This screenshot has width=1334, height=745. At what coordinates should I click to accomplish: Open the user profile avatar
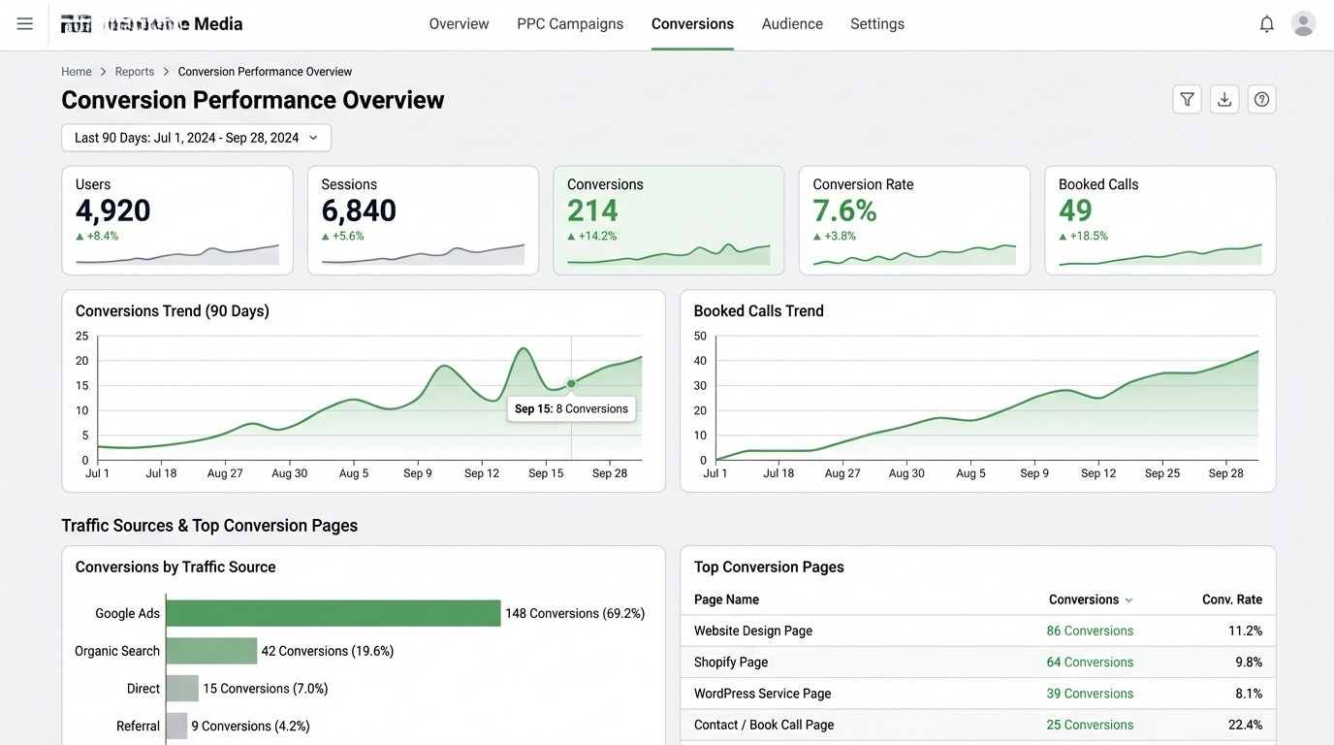coord(1303,22)
